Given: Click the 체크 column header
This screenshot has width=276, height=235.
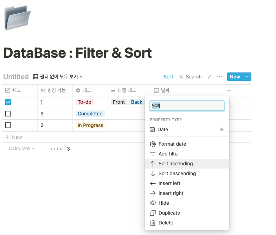Looking at the screenshot, I should pyautogui.click(x=20, y=90).
